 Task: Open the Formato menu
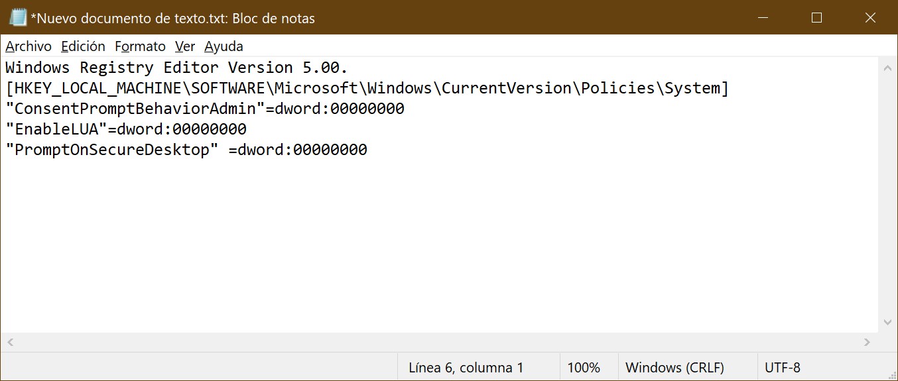pyautogui.click(x=140, y=46)
